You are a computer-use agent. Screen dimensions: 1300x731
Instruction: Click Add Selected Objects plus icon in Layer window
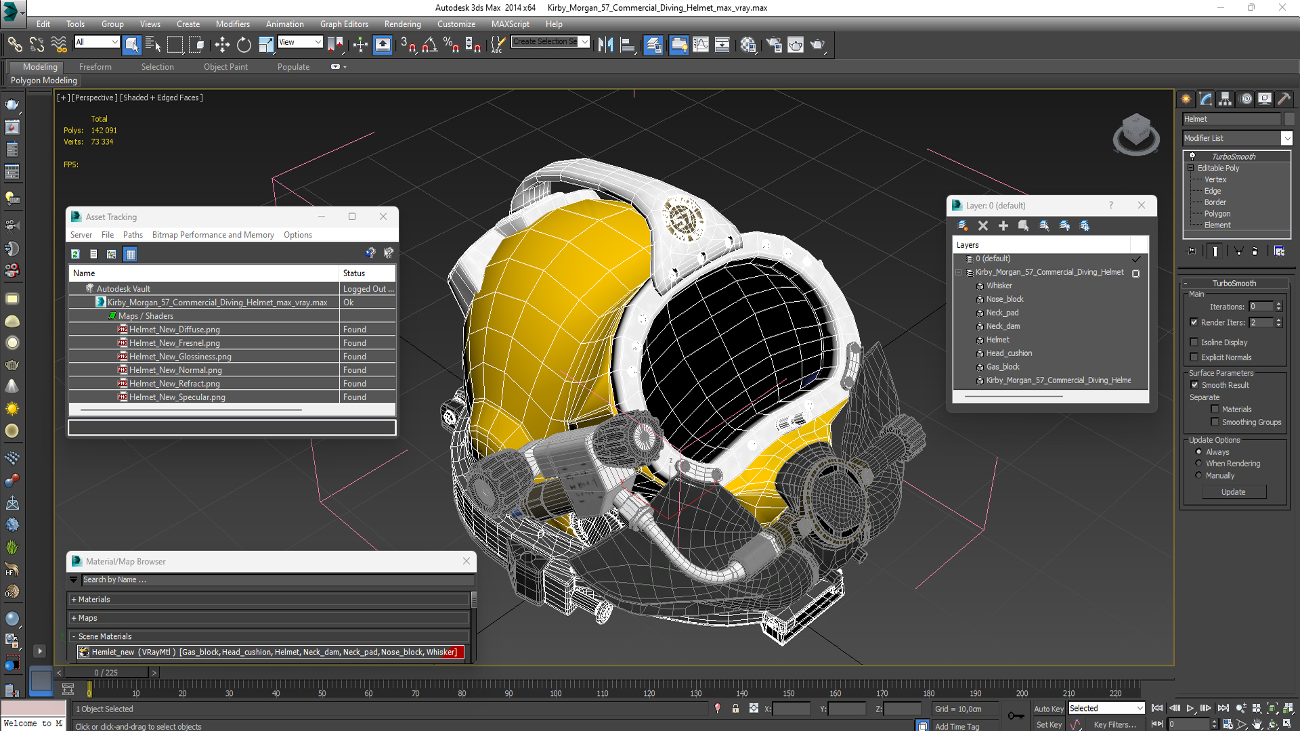(1003, 225)
